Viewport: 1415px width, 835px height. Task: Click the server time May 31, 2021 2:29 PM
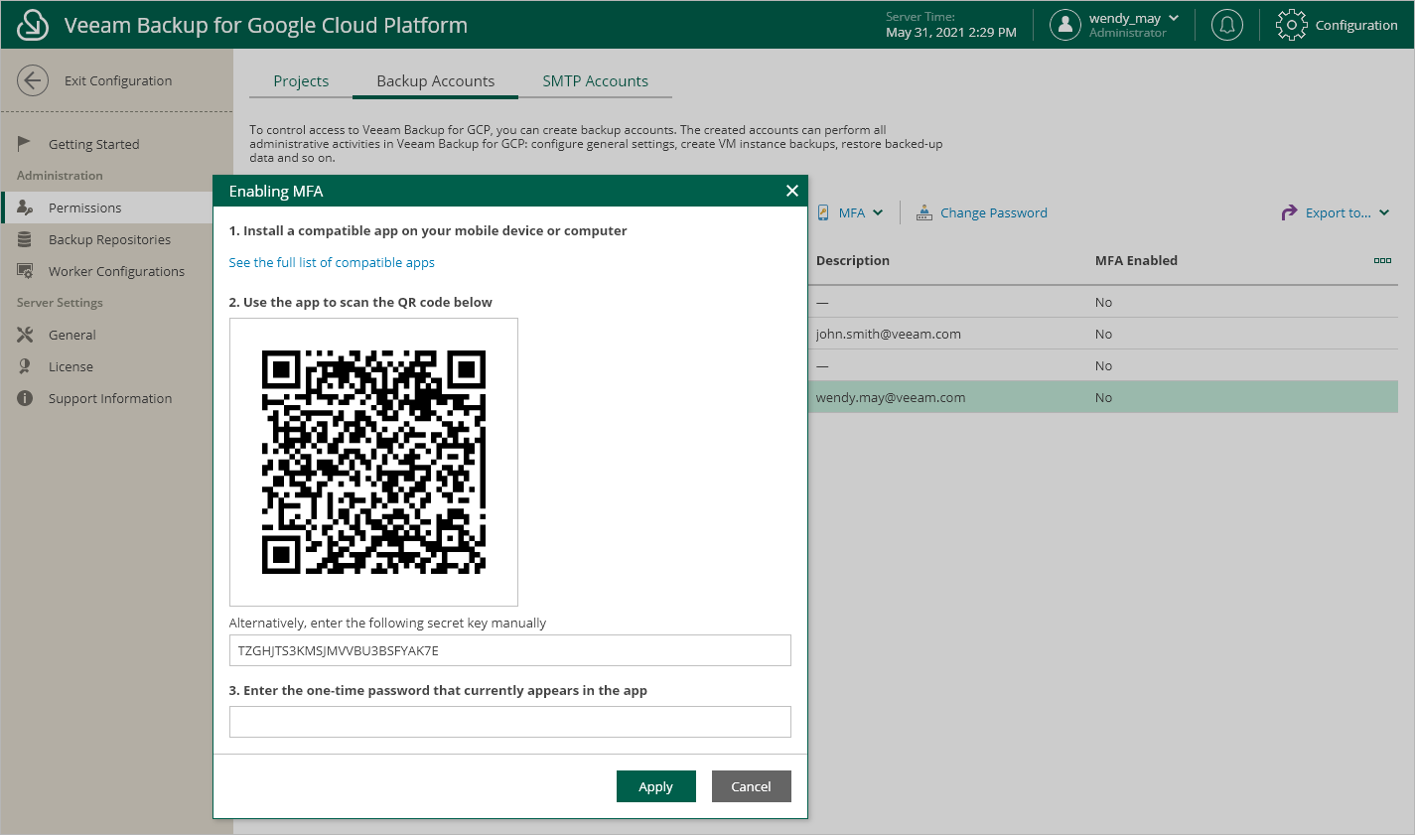coord(951,32)
